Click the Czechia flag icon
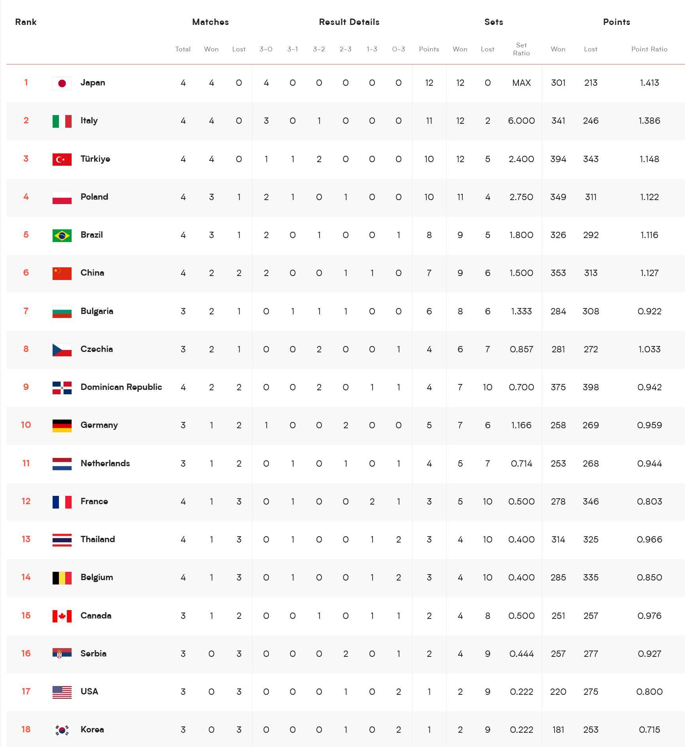This screenshot has height=747, width=685. click(x=62, y=350)
